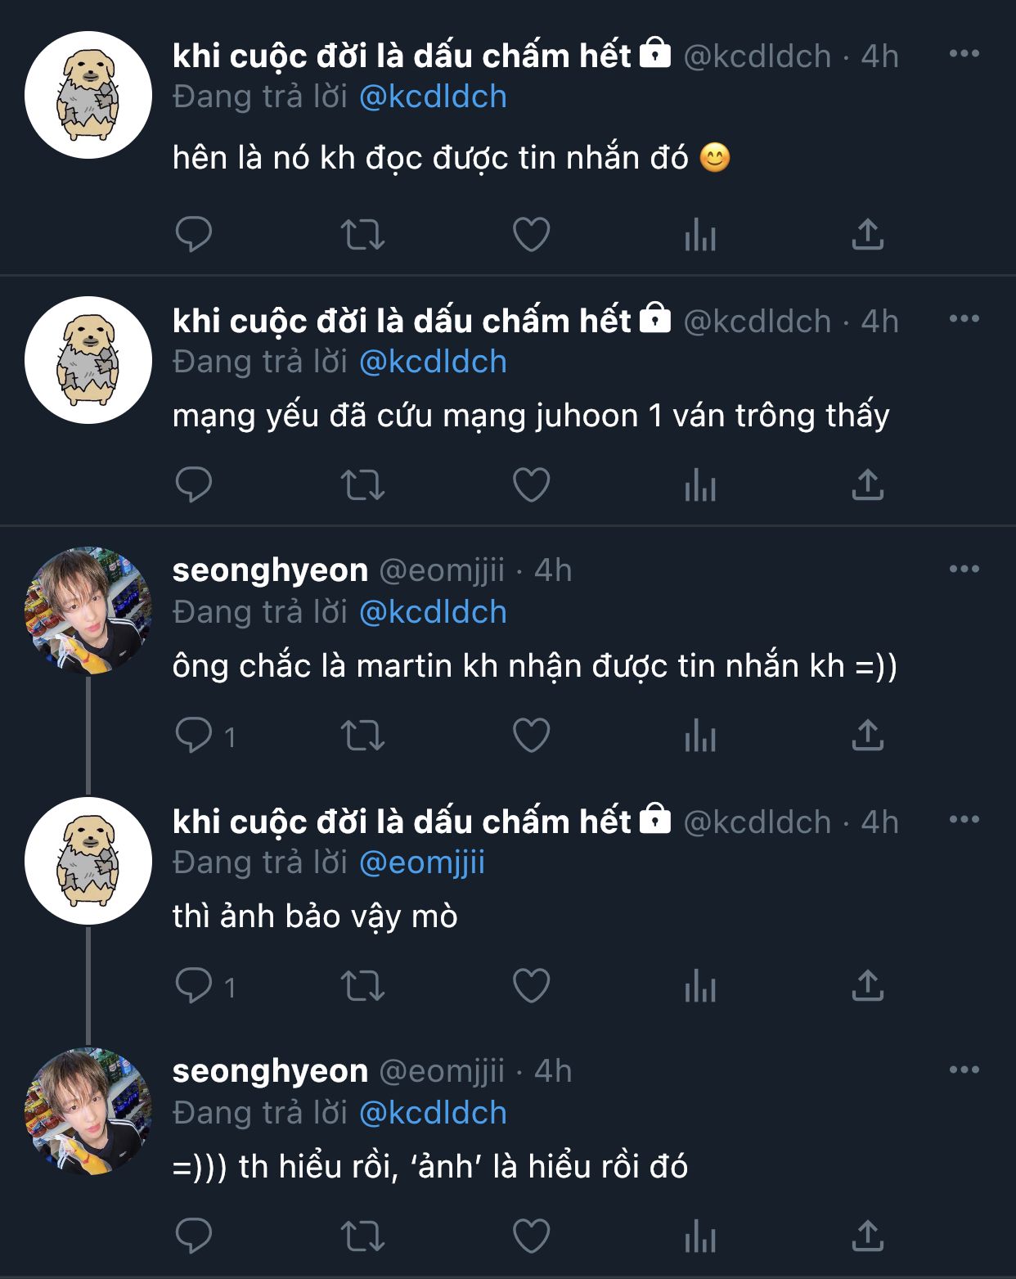The height and width of the screenshot is (1279, 1016).
Task: Open @eomjjii mention in 'thì ảnh bảo' reply
Action: pos(422,863)
